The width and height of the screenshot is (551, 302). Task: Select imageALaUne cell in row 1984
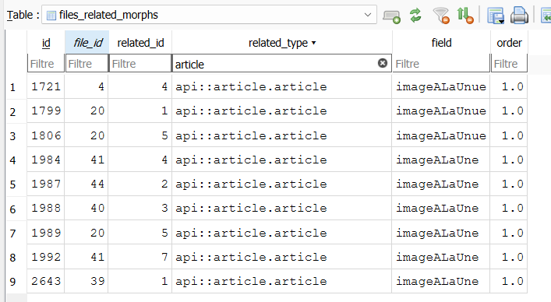pos(441,160)
